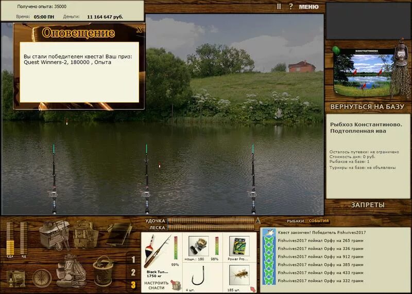Click 'Стоимость дня: 0 руб.' text
Image resolution: width=412 pixels, height=294 pixels.
[352, 157]
